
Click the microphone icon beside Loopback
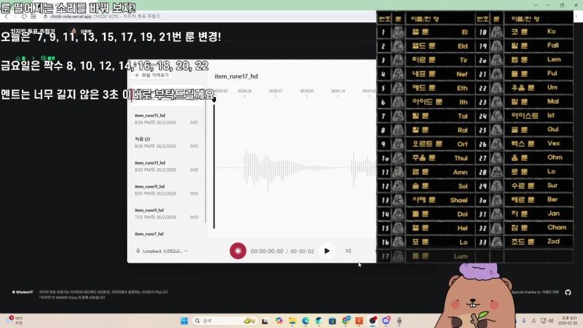coord(138,251)
